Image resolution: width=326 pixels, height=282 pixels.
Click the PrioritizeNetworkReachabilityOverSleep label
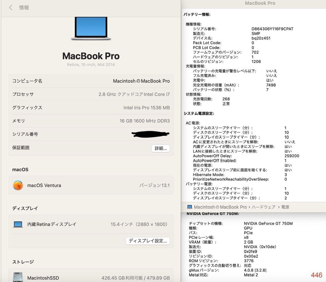(231, 179)
